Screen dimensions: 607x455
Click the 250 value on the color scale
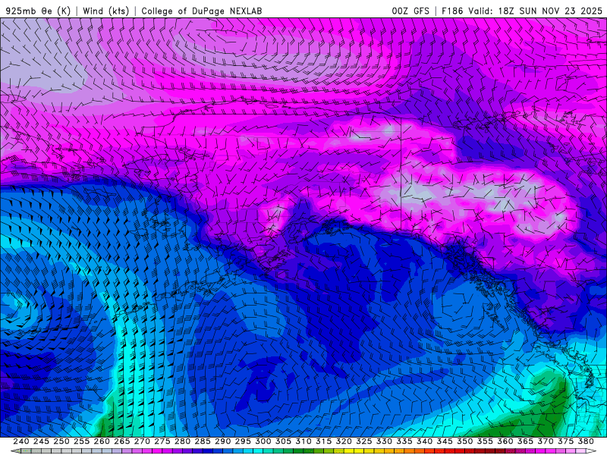pyautogui.click(x=61, y=441)
